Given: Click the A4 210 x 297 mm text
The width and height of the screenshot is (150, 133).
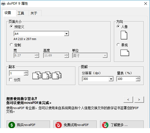Looking at the screenshot, I should [x=25, y=39].
